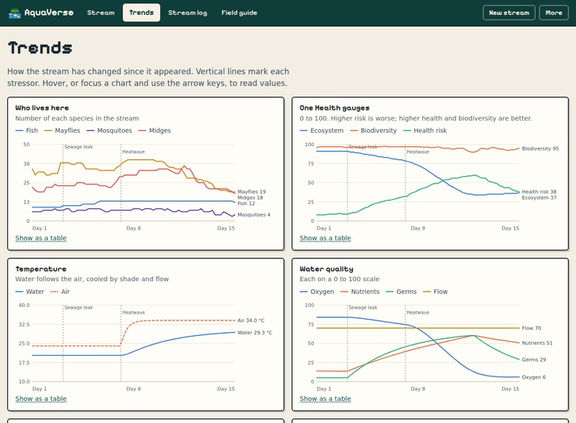The width and height of the screenshot is (576, 423).
Task: Click the New stream button
Action: pos(509,13)
